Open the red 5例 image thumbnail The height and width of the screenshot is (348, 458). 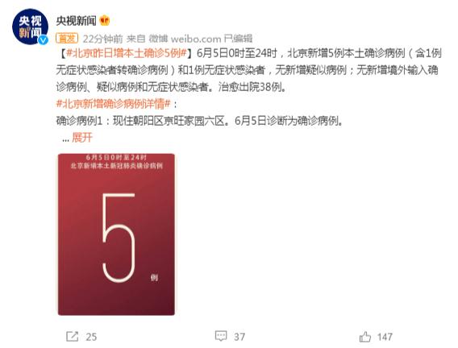116,234
